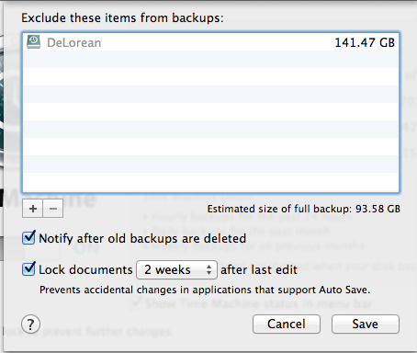The width and height of the screenshot is (417, 353).
Task: Remove excluded item using the minus button
Action: [53, 209]
